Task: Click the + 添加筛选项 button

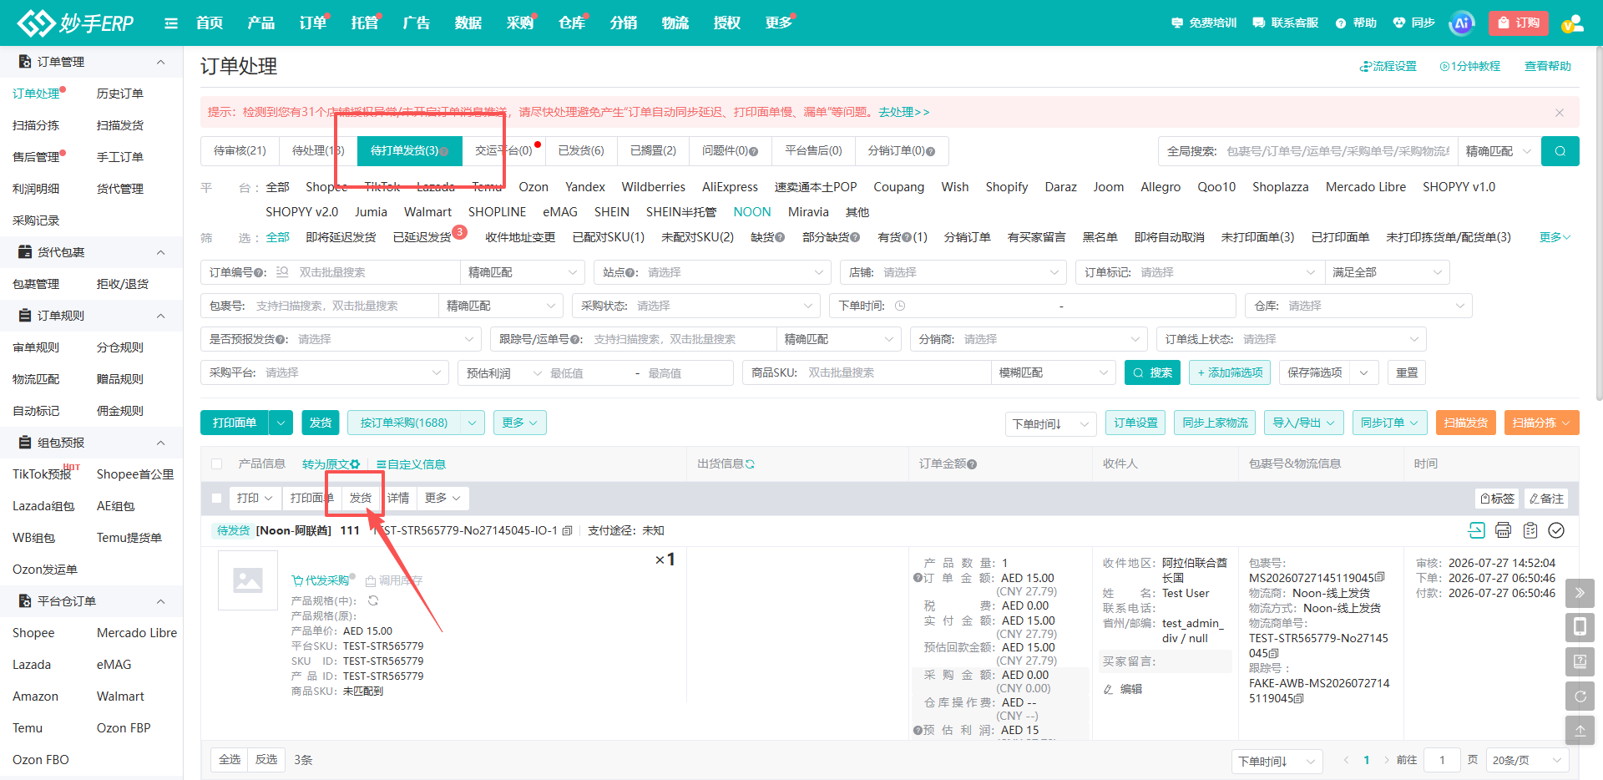Action: point(1230,372)
